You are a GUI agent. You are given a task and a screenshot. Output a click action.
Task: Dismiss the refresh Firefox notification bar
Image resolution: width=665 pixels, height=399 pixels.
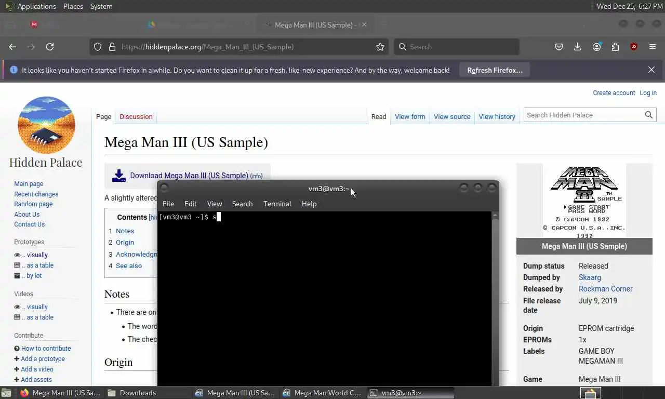point(651,70)
